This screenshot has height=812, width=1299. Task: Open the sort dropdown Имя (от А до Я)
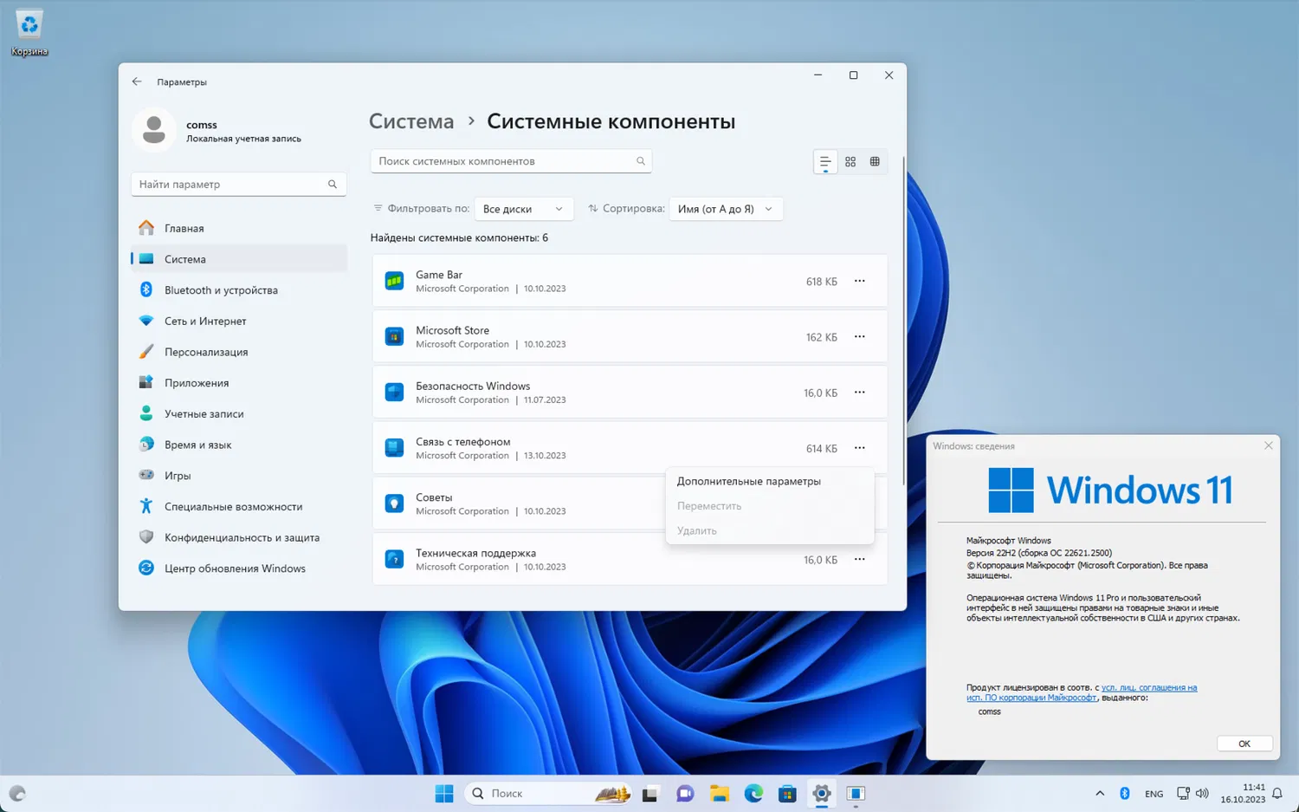(726, 209)
